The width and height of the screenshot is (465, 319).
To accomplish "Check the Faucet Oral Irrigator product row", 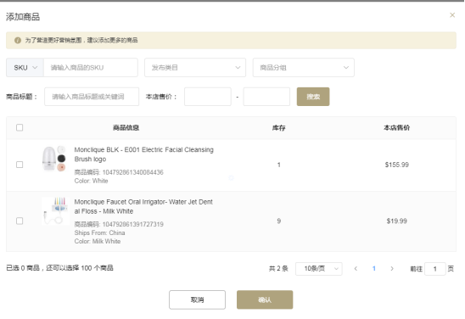I will pyautogui.click(x=20, y=221).
